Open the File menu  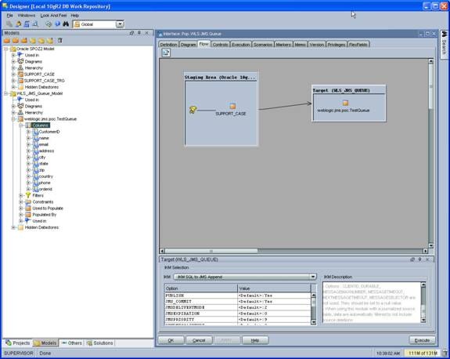pyautogui.click(x=10, y=16)
